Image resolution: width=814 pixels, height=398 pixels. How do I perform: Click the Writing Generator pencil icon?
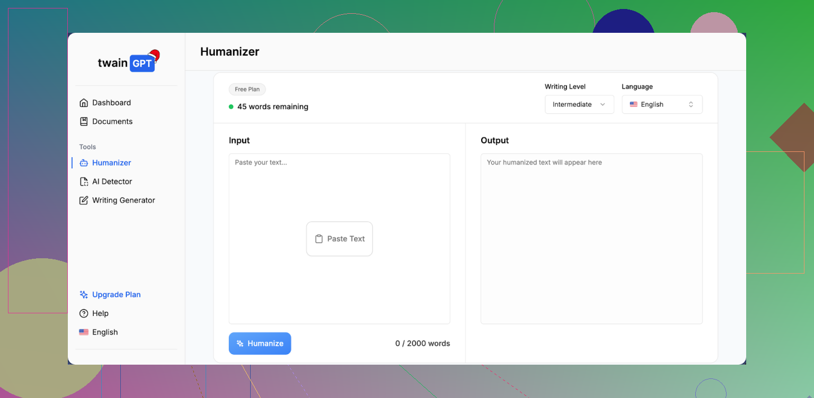(x=84, y=201)
